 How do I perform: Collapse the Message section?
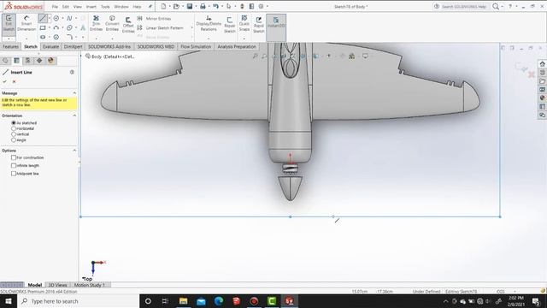[74, 93]
